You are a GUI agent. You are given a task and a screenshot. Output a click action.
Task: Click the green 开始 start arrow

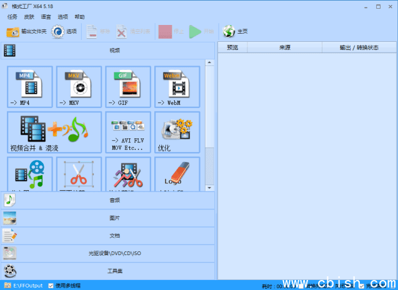pos(195,32)
